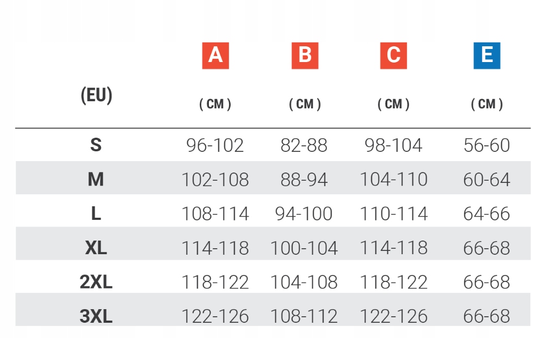
Task: Select the 3XL size row label
Action: coord(96,316)
